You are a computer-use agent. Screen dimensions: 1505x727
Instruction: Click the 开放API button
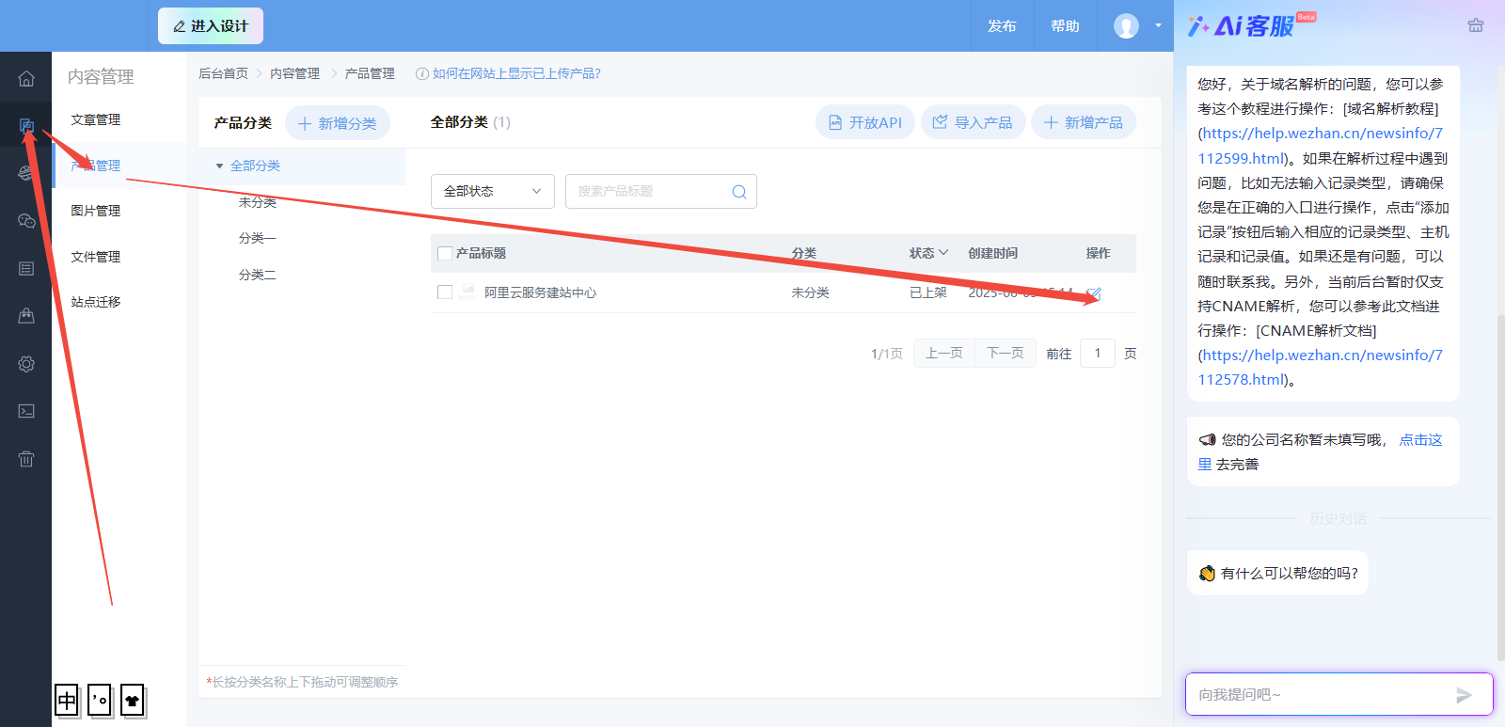click(865, 122)
